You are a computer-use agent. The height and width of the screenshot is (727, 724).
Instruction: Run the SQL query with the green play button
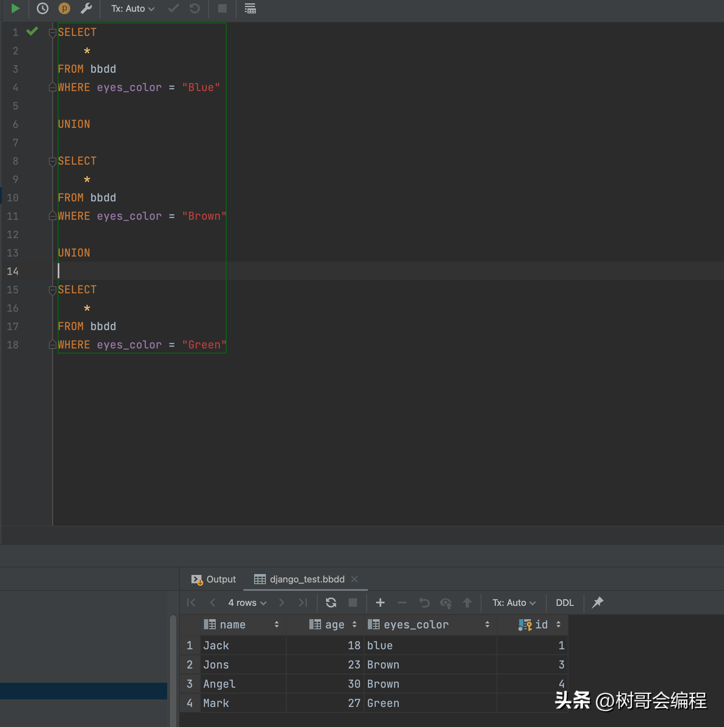15,8
